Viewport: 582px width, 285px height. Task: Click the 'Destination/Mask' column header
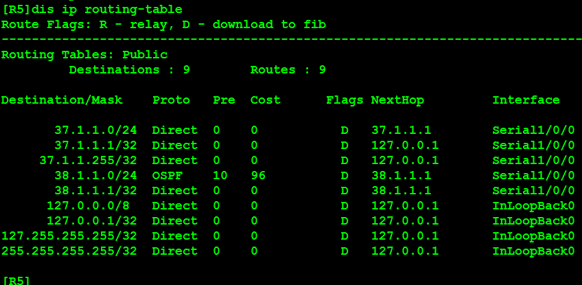(x=62, y=100)
